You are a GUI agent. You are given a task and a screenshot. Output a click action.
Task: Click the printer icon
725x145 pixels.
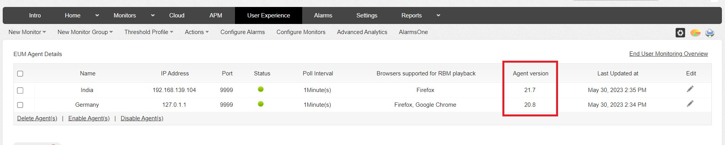(710, 33)
